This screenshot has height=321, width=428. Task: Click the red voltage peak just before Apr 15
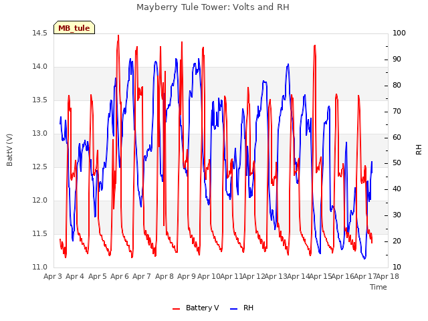click(x=315, y=46)
